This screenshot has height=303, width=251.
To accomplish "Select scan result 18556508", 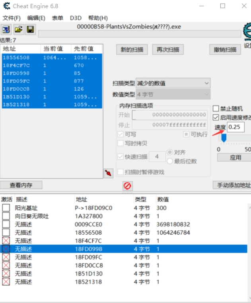I will 52,58.
